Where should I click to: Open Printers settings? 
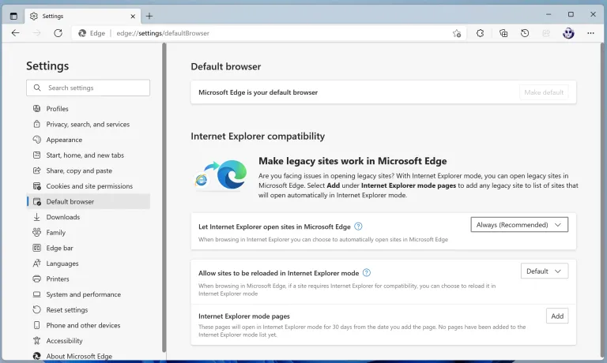point(89,279)
